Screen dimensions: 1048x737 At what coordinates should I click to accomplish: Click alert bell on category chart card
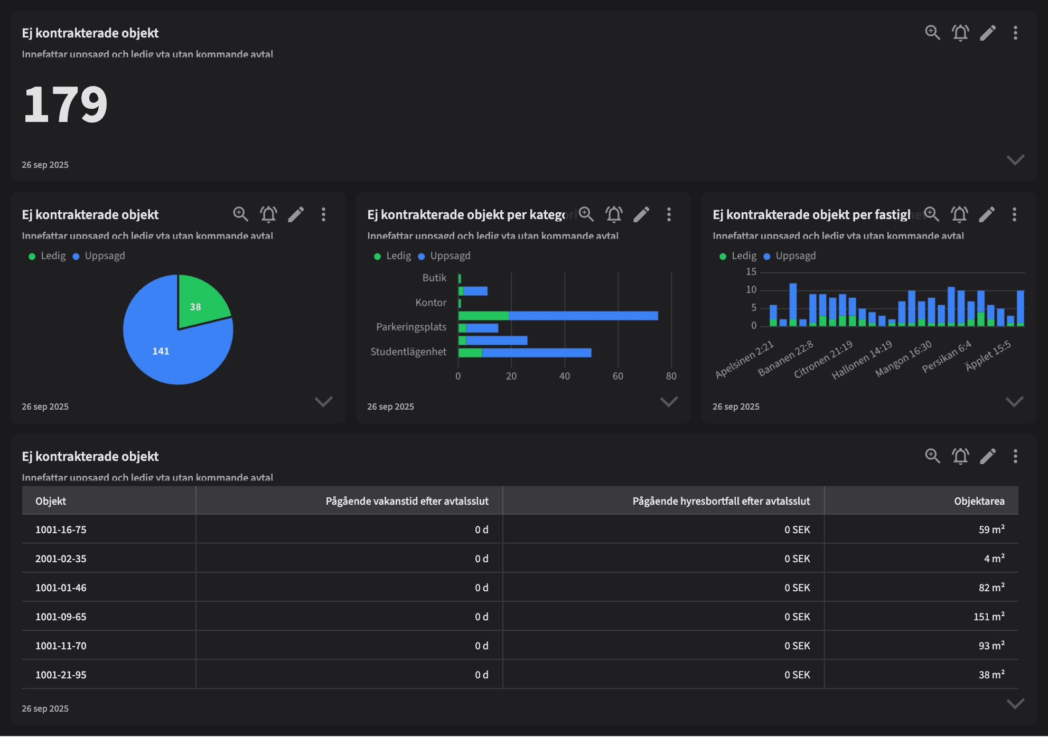[x=614, y=214]
